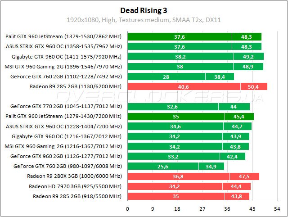
Task: Click the 47,5 value on R9 280X bar
Action: click(x=244, y=176)
